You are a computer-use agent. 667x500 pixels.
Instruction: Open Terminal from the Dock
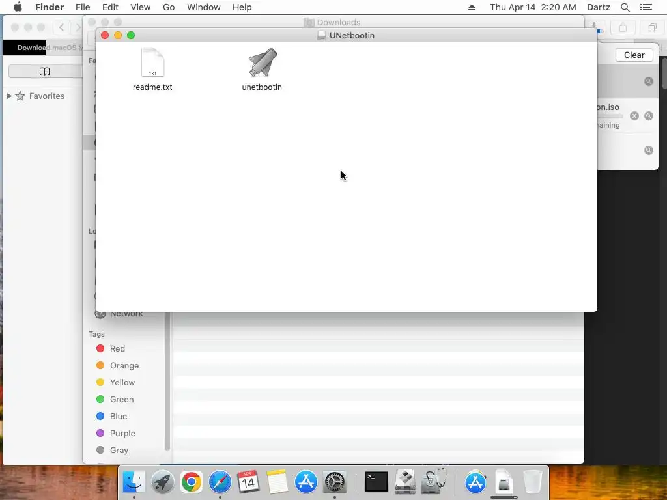pyautogui.click(x=376, y=482)
